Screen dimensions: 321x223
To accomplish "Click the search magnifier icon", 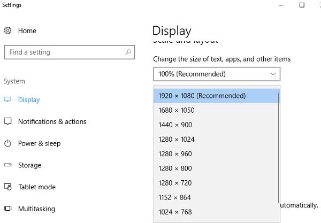I will [128, 52].
